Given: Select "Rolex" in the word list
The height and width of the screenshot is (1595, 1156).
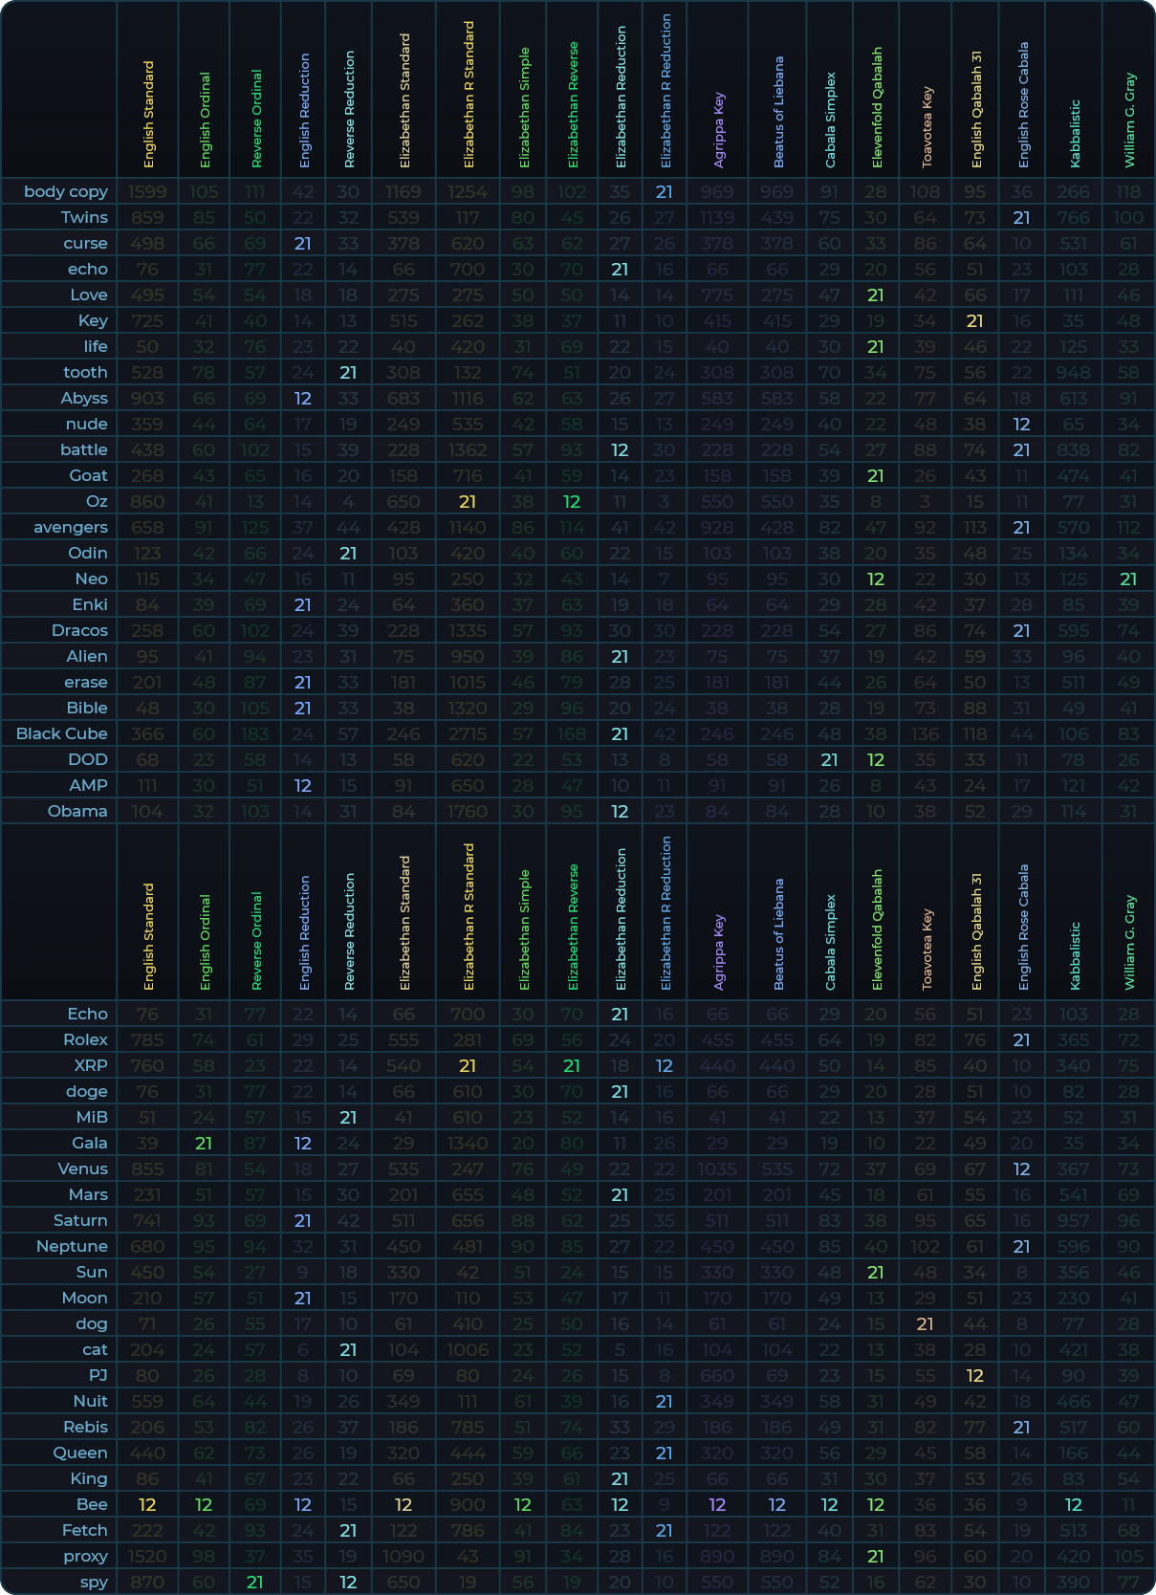Looking at the screenshot, I should point(85,1039).
